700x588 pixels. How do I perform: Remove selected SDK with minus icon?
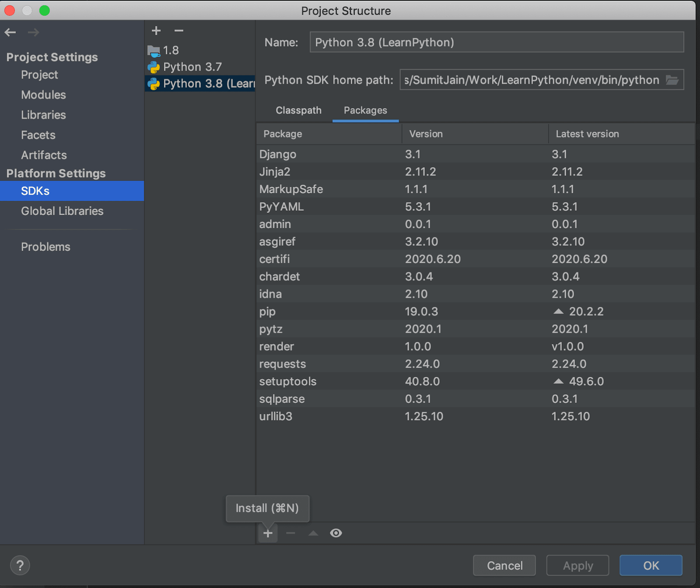178,31
